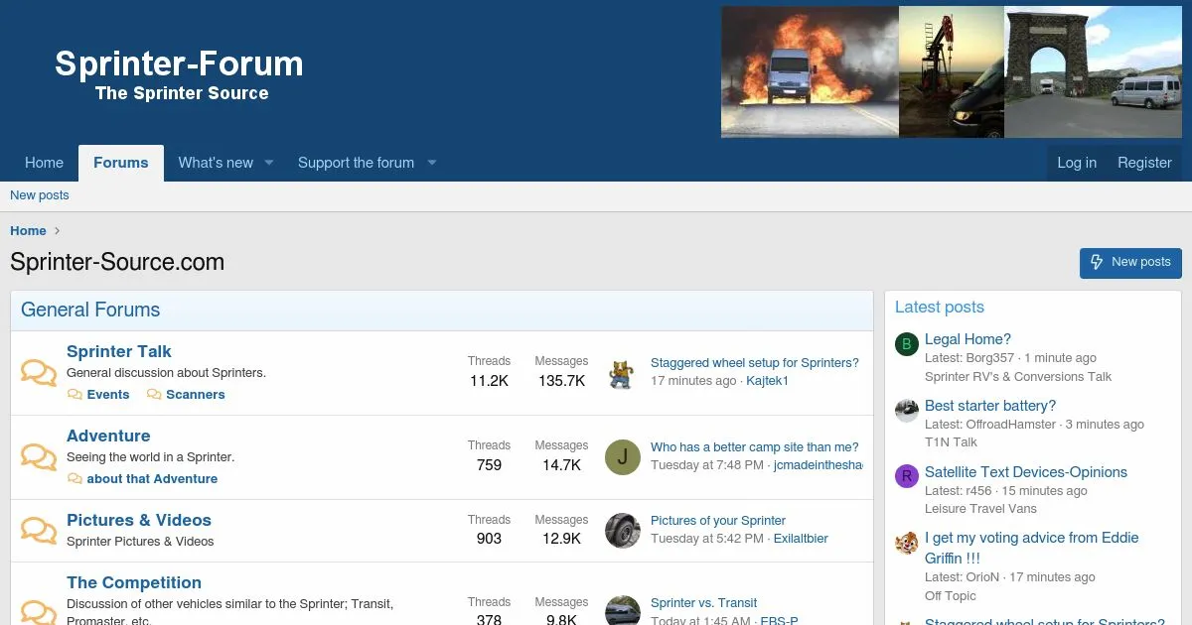Open the avatar beside Best starter battery?
The height and width of the screenshot is (625, 1192).
[906, 411]
